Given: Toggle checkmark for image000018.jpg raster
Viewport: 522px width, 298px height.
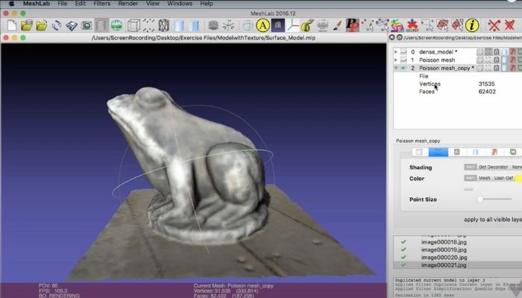Looking at the screenshot, I should point(403,242).
